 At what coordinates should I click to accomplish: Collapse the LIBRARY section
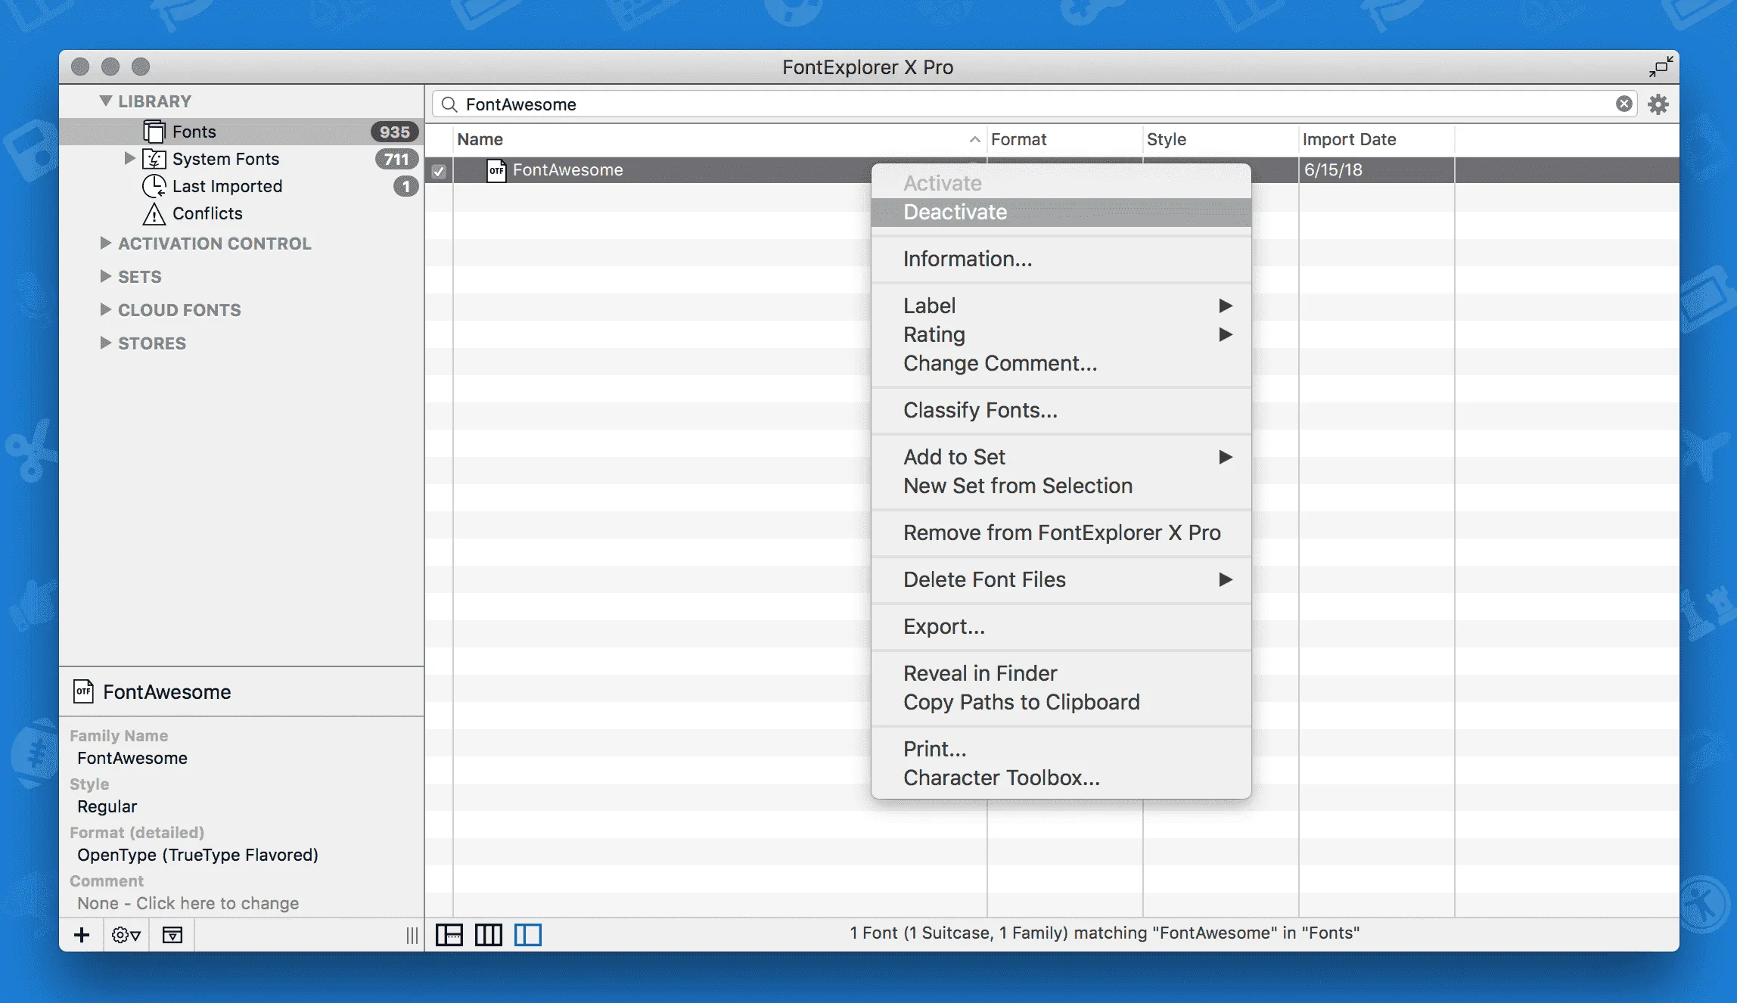click(x=106, y=101)
